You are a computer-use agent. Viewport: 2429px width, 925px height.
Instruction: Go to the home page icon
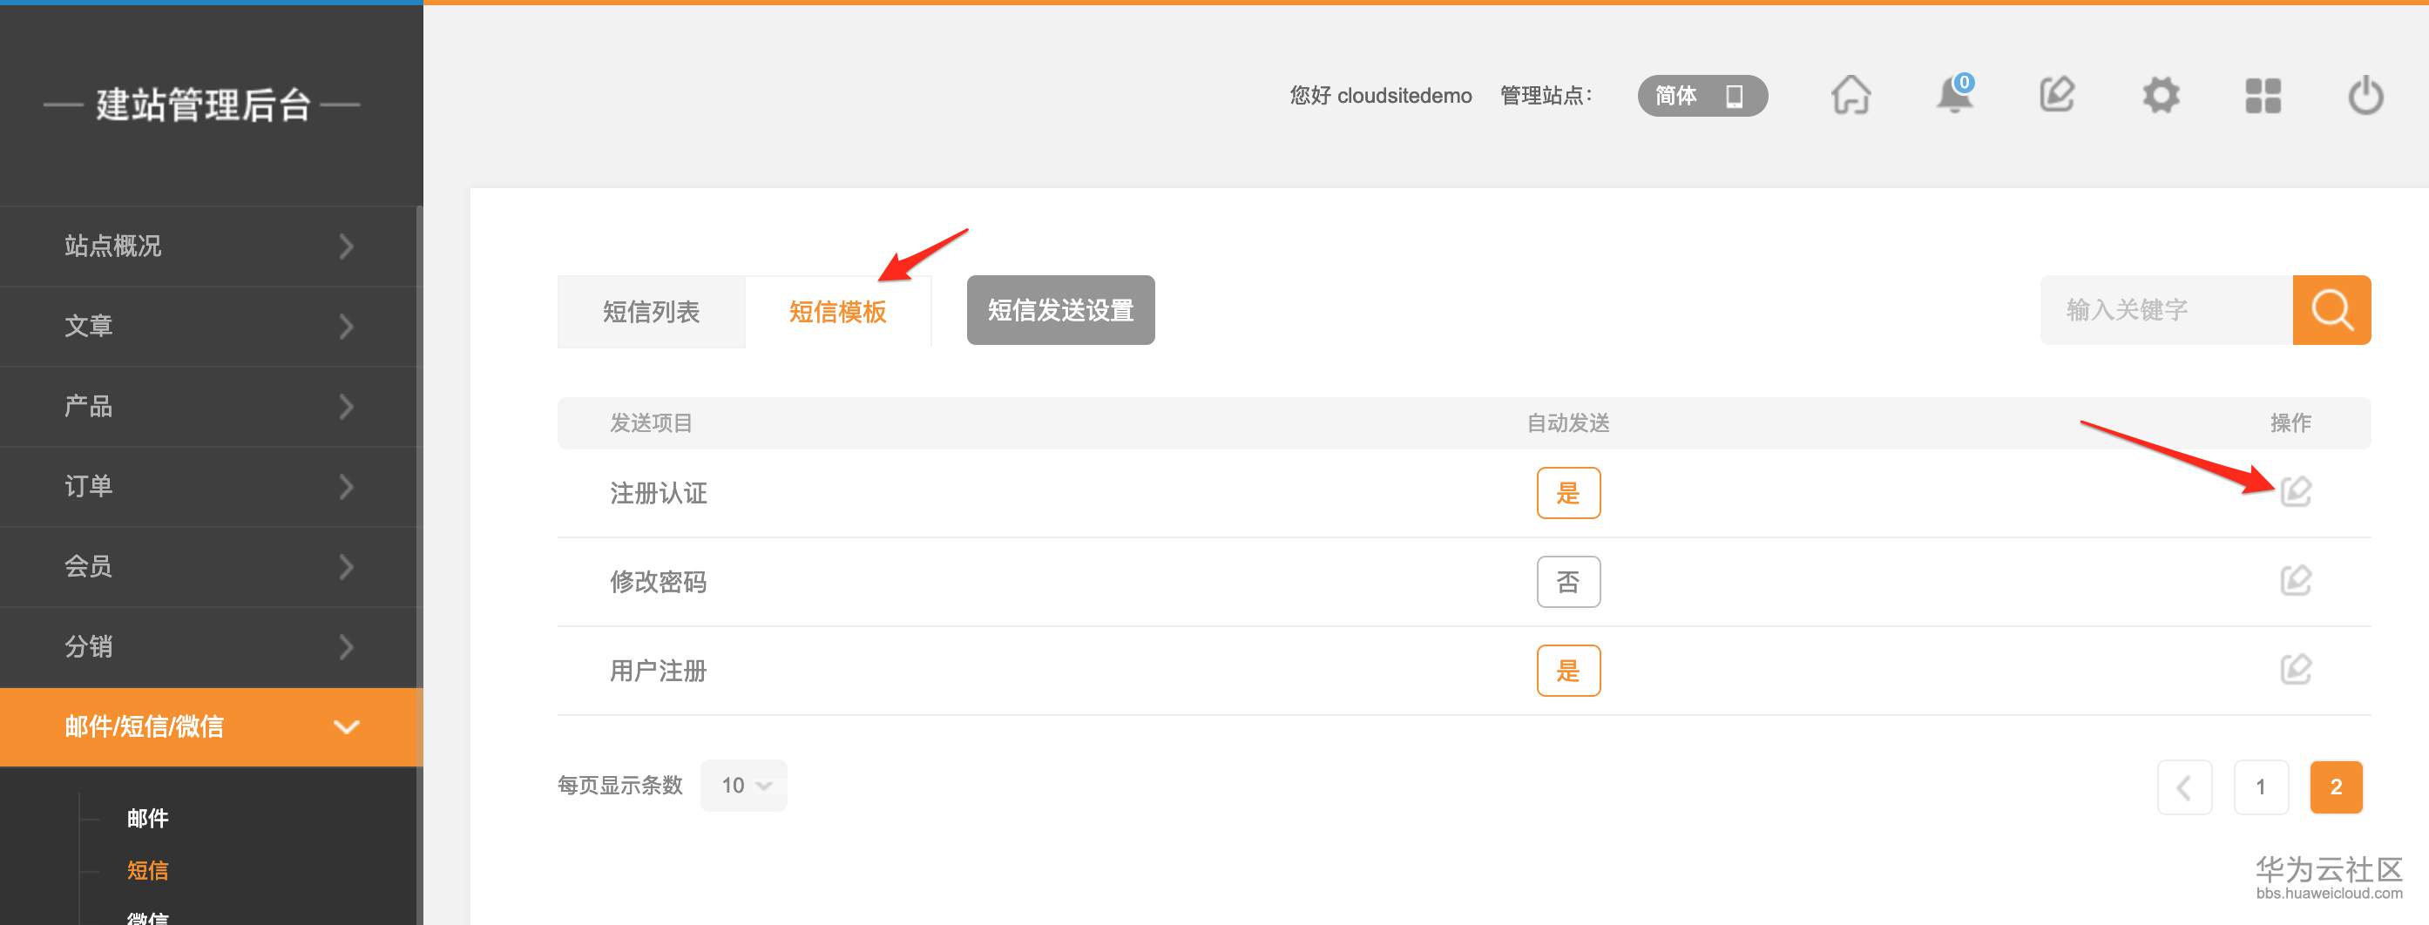point(1851,95)
